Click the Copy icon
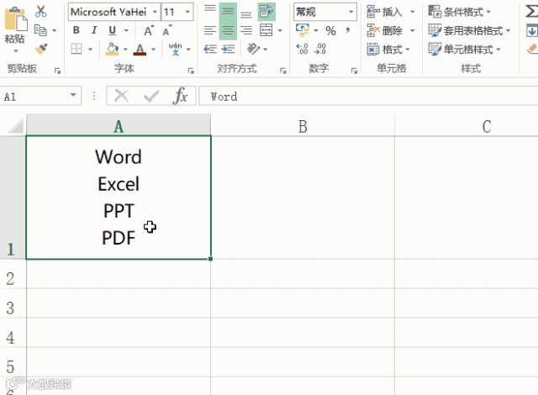 click(x=40, y=30)
